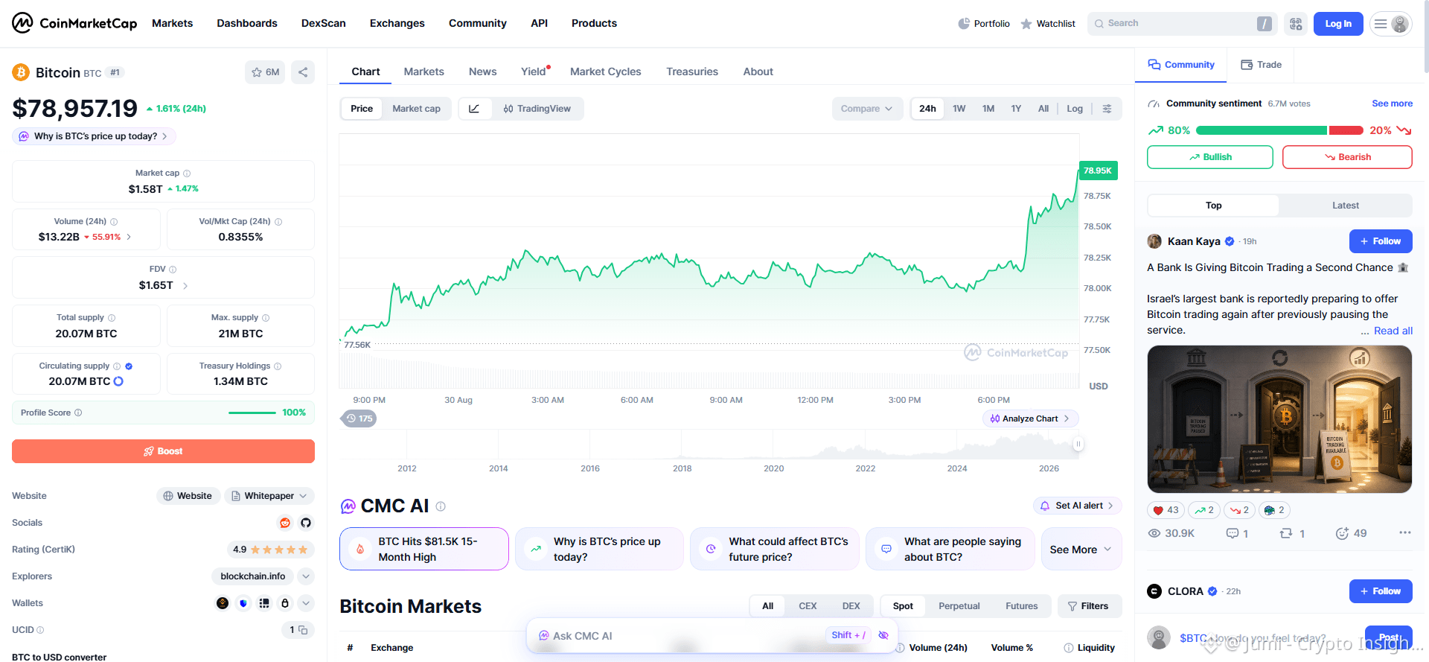Viewport: 1429px width, 662px height.
Task: Vote Bearish on community sentiment
Action: click(1347, 157)
